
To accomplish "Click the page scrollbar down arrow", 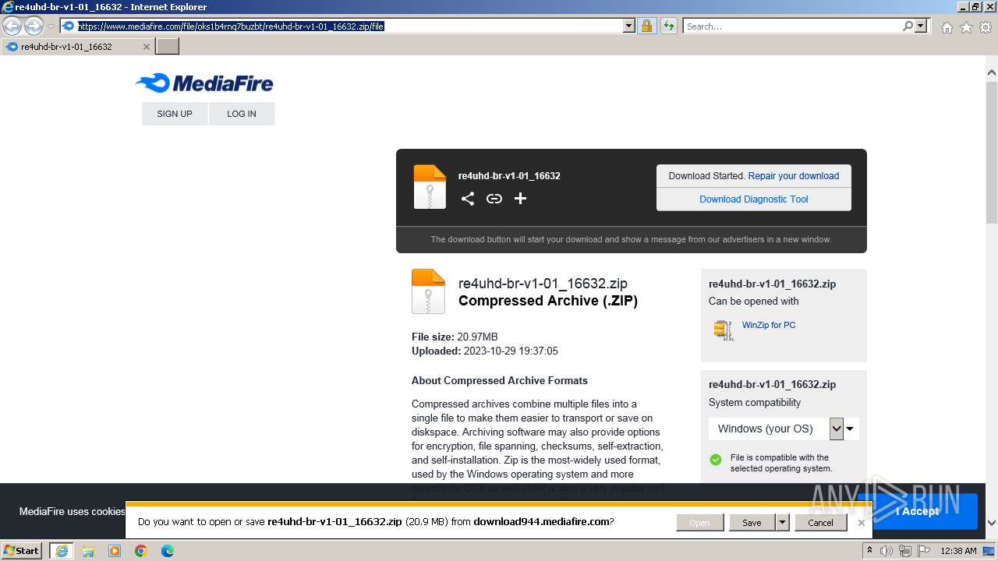I will (992, 523).
